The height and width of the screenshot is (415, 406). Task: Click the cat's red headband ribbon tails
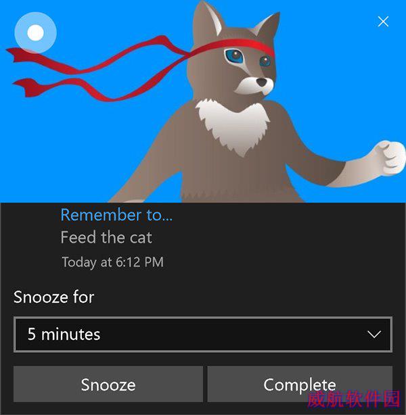tap(98, 70)
